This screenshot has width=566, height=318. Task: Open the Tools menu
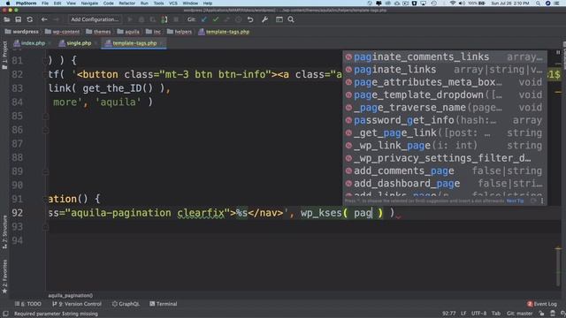(158, 4)
